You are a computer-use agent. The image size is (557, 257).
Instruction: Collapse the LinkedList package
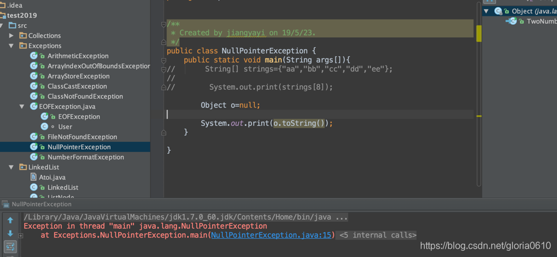tap(11, 167)
